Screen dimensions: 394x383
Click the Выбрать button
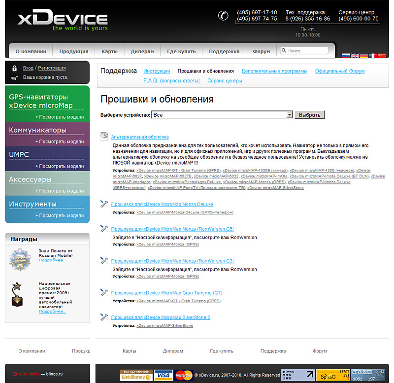coord(310,115)
